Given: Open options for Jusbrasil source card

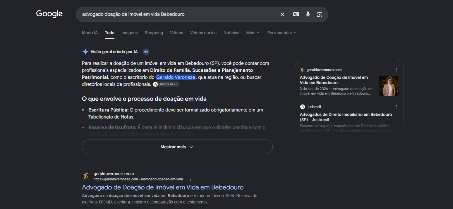Looking at the screenshot, I should tap(396, 107).
